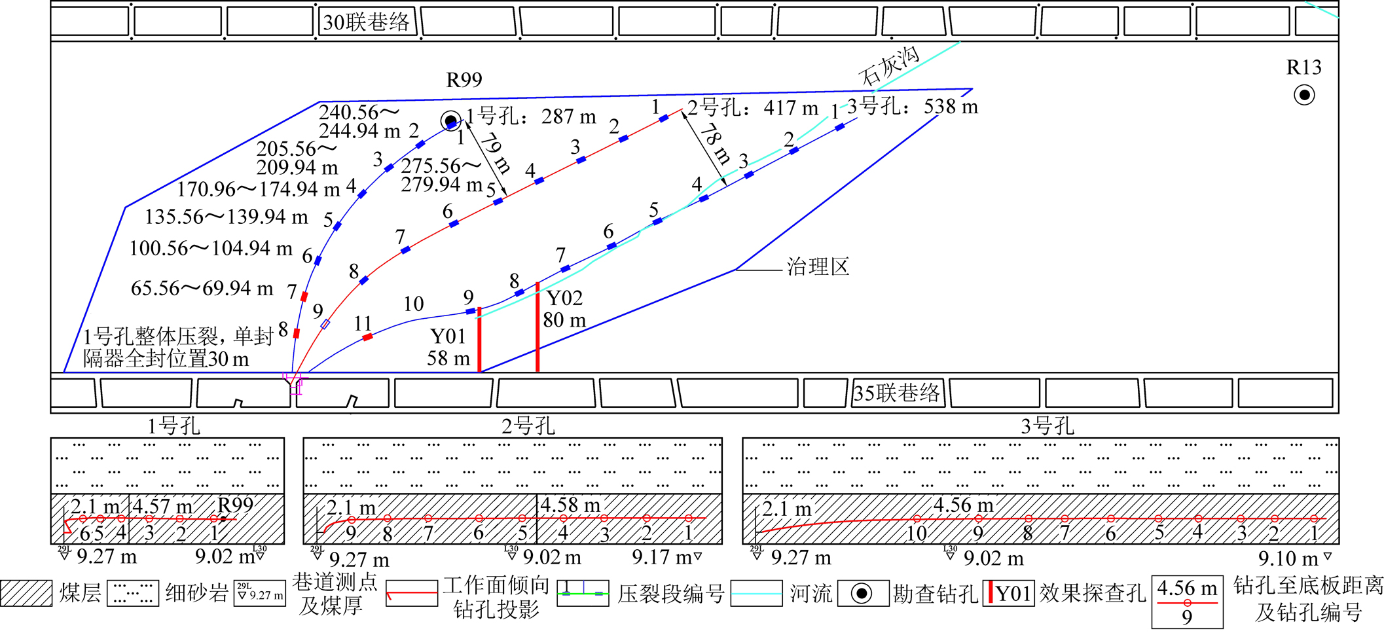The width and height of the screenshot is (1384, 633).
Task: Select the coal seam hatched legend box
Action: coord(26,593)
